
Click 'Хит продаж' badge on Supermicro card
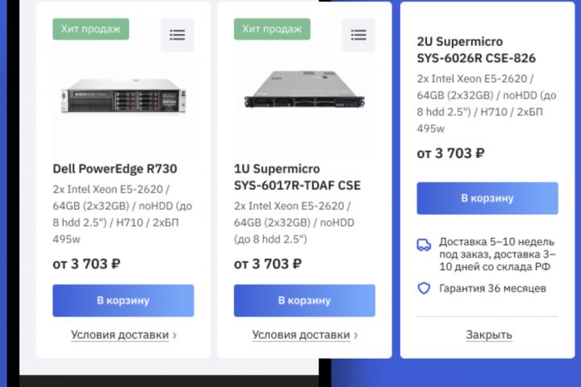click(x=272, y=29)
